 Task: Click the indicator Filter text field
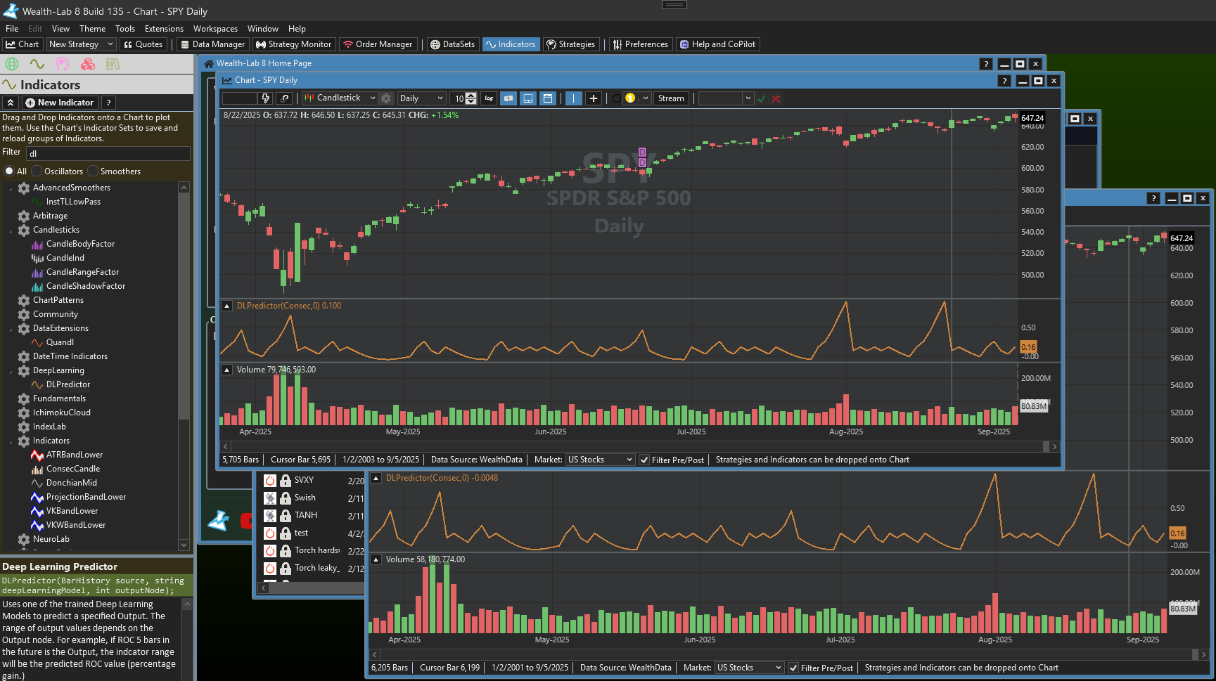coord(108,153)
